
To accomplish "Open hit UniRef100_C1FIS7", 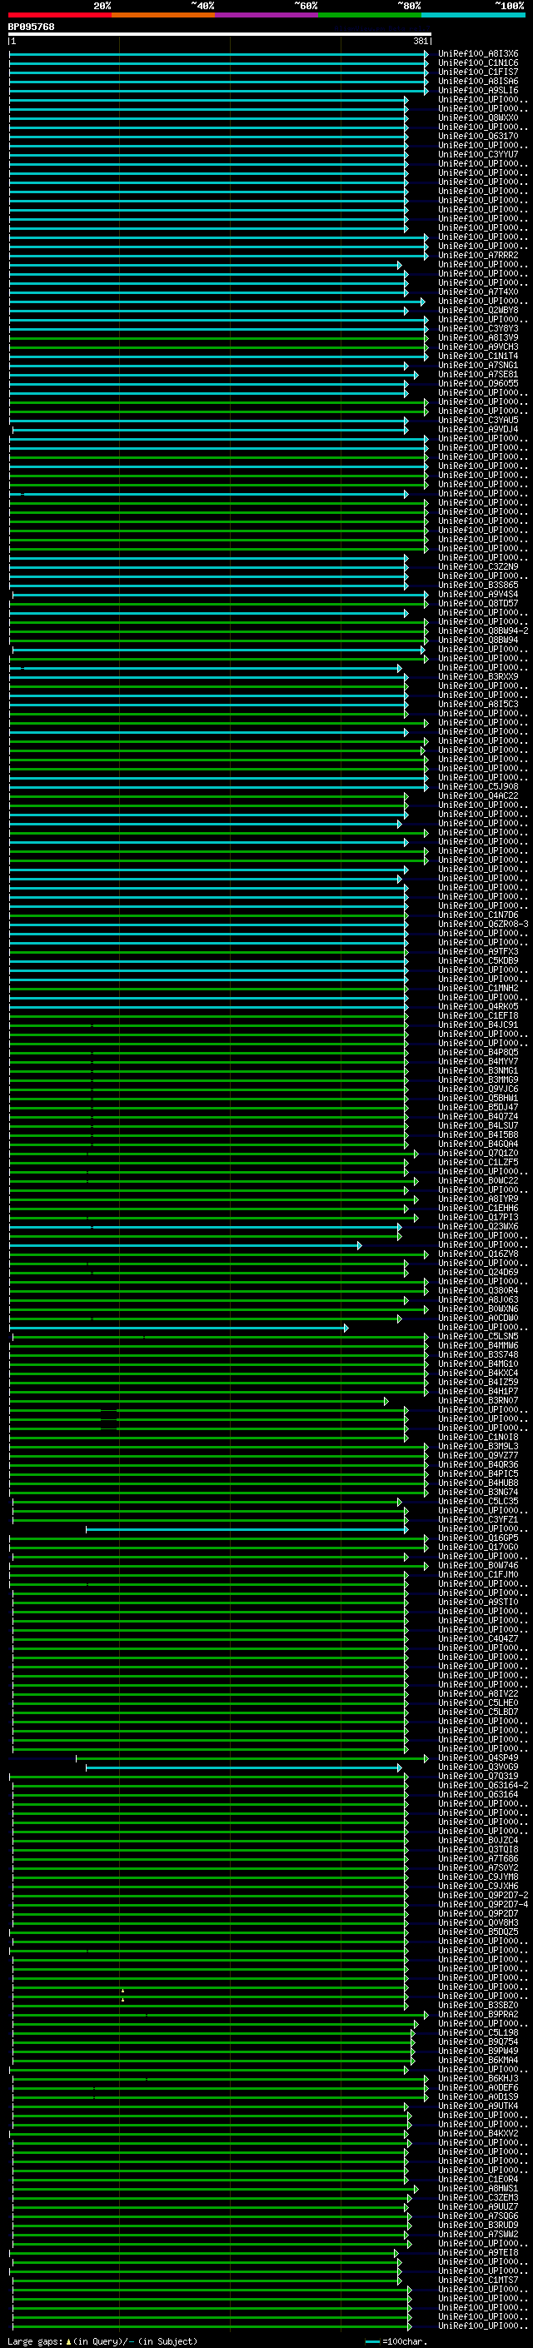I will (x=478, y=72).
